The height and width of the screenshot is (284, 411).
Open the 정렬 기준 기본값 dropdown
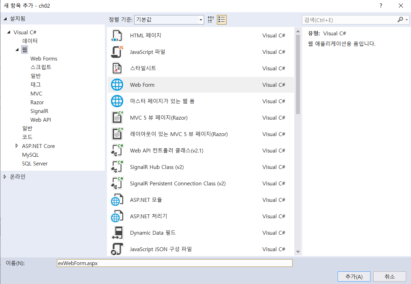coord(169,20)
